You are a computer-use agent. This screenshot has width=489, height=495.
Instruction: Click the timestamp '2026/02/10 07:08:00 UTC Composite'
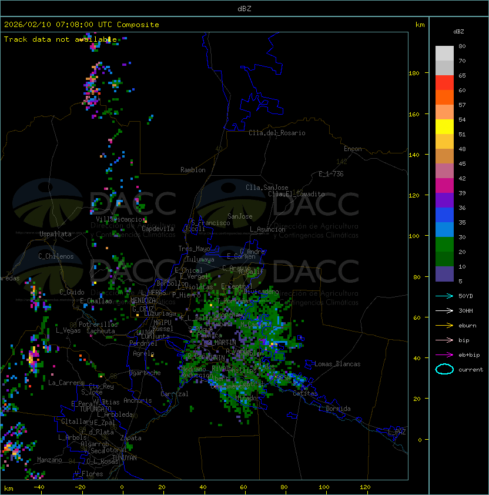point(82,25)
